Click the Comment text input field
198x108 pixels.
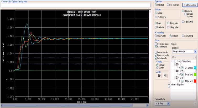pos(76,5)
